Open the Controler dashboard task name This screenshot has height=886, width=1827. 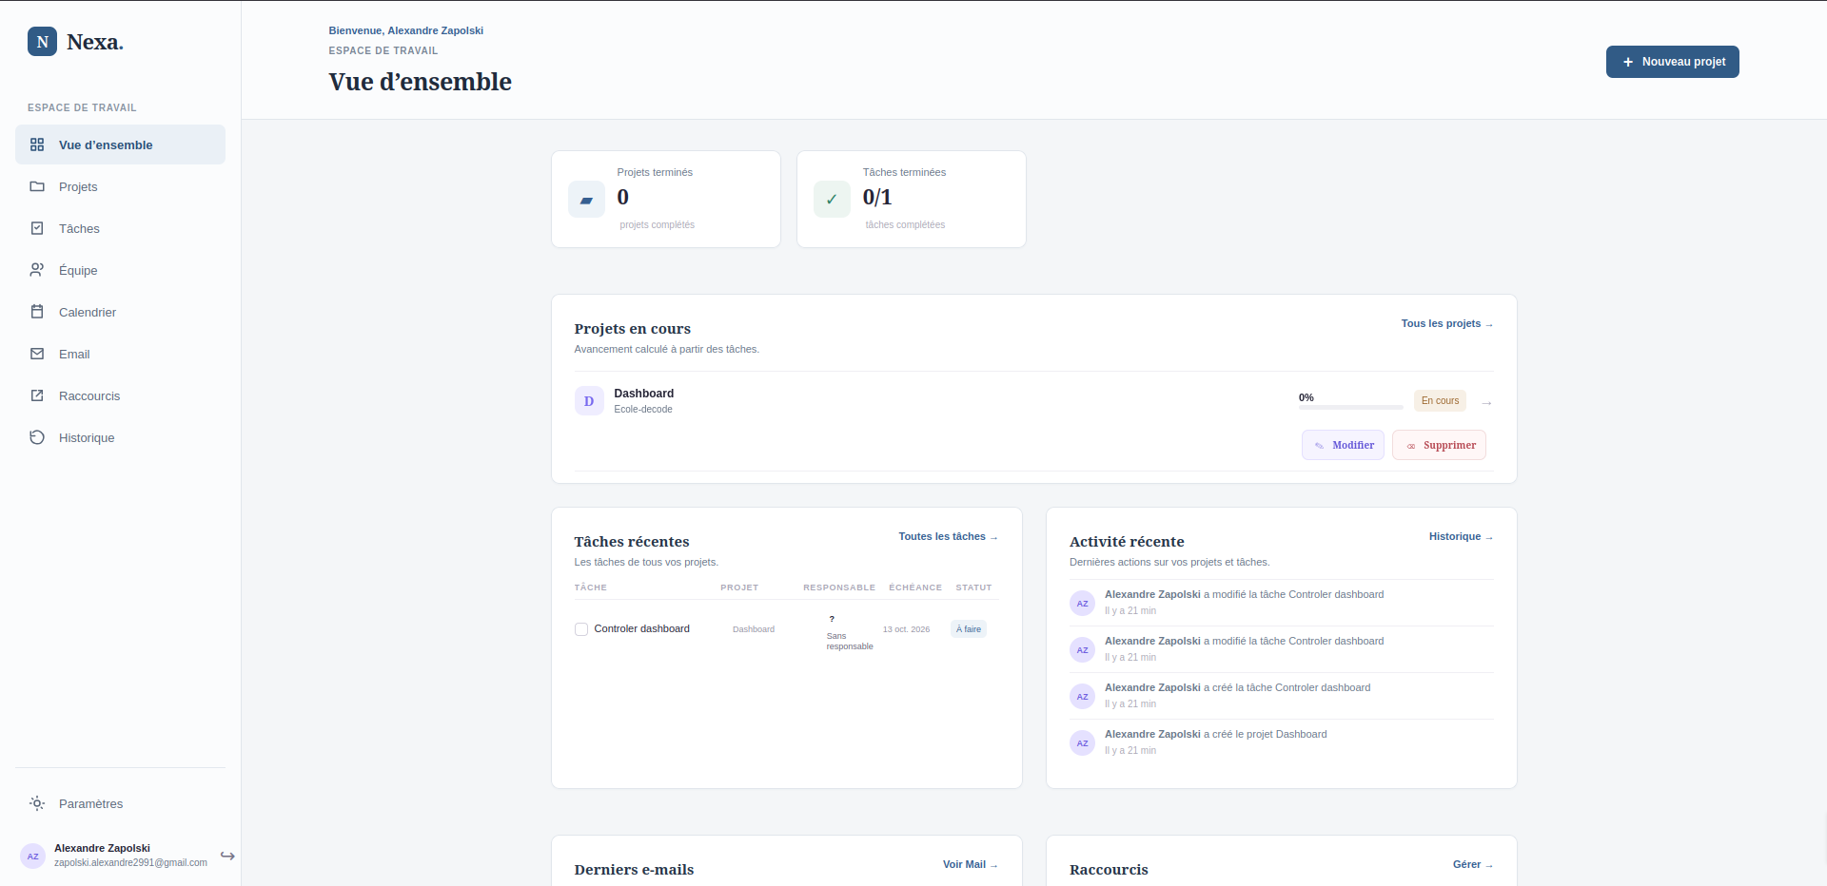pyautogui.click(x=641, y=628)
